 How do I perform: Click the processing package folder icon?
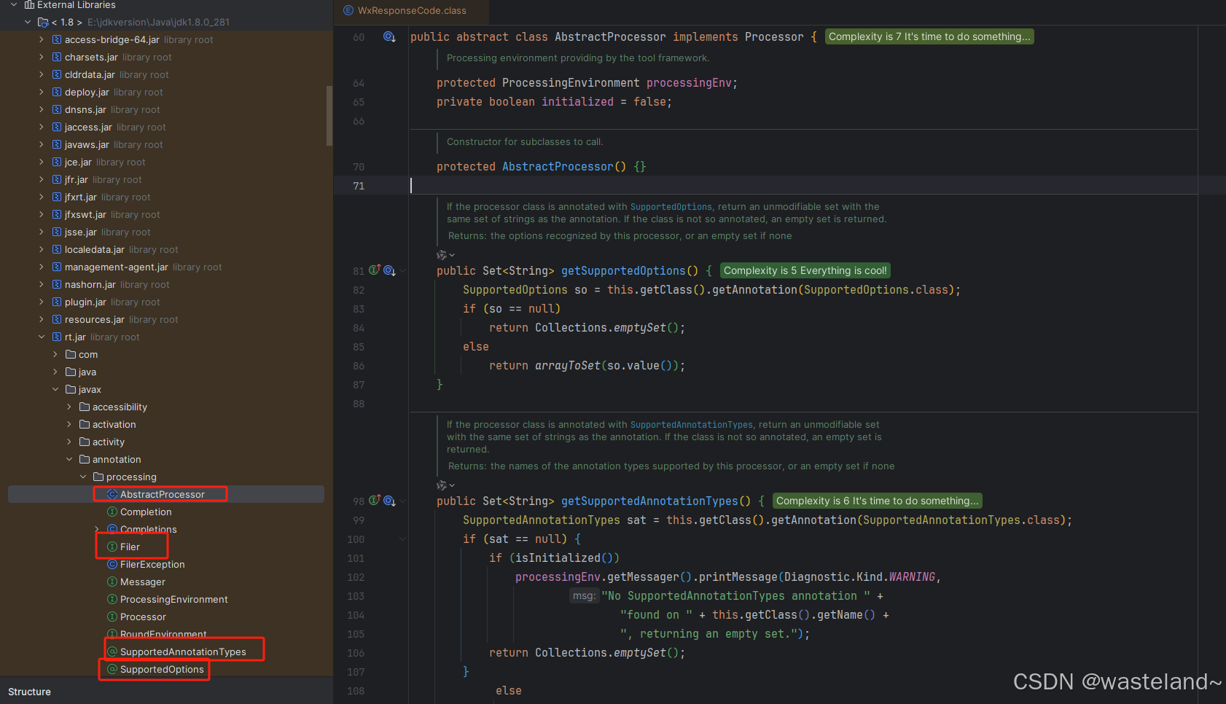(98, 477)
